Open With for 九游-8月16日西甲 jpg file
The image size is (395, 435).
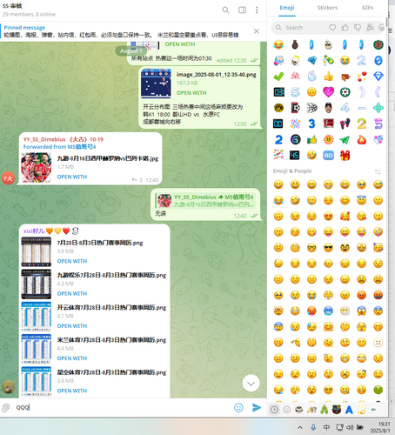click(x=72, y=177)
